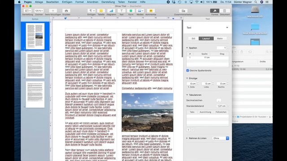
Task: Open the Ablage menu
Action: [x=39, y=2]
